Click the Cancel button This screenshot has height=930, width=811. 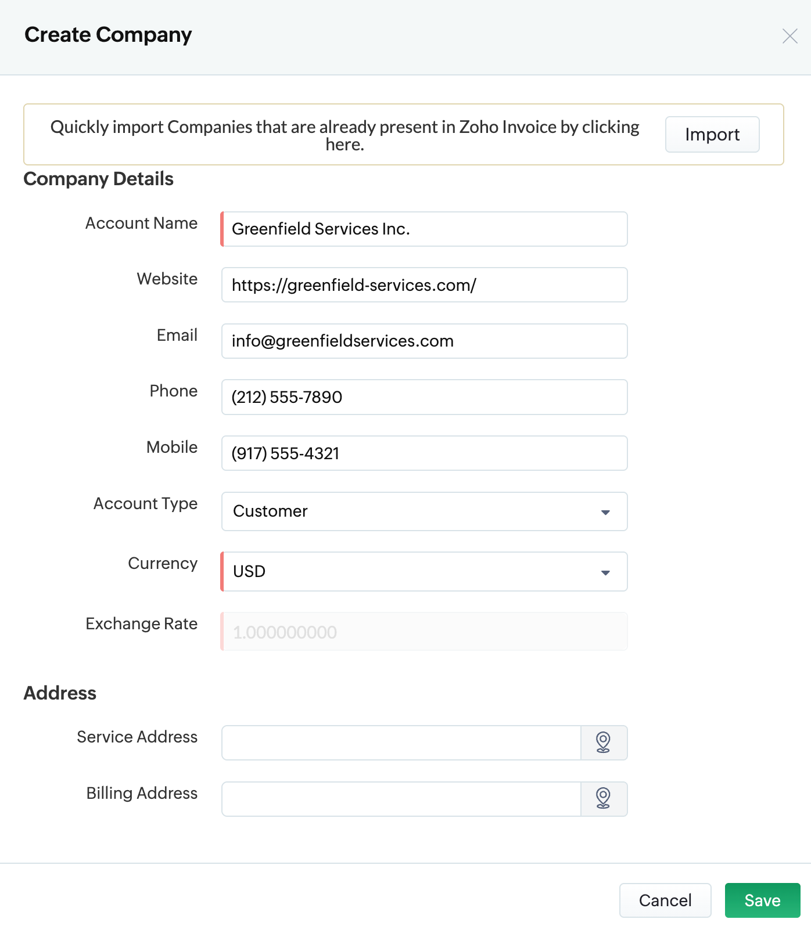[665, 900]
